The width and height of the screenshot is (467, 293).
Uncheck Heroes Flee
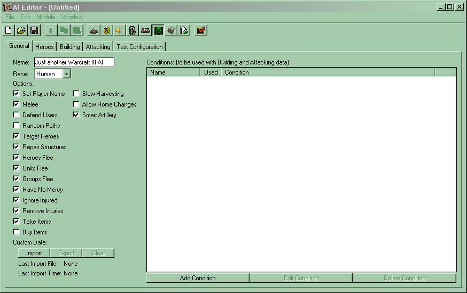click(17, 157)
